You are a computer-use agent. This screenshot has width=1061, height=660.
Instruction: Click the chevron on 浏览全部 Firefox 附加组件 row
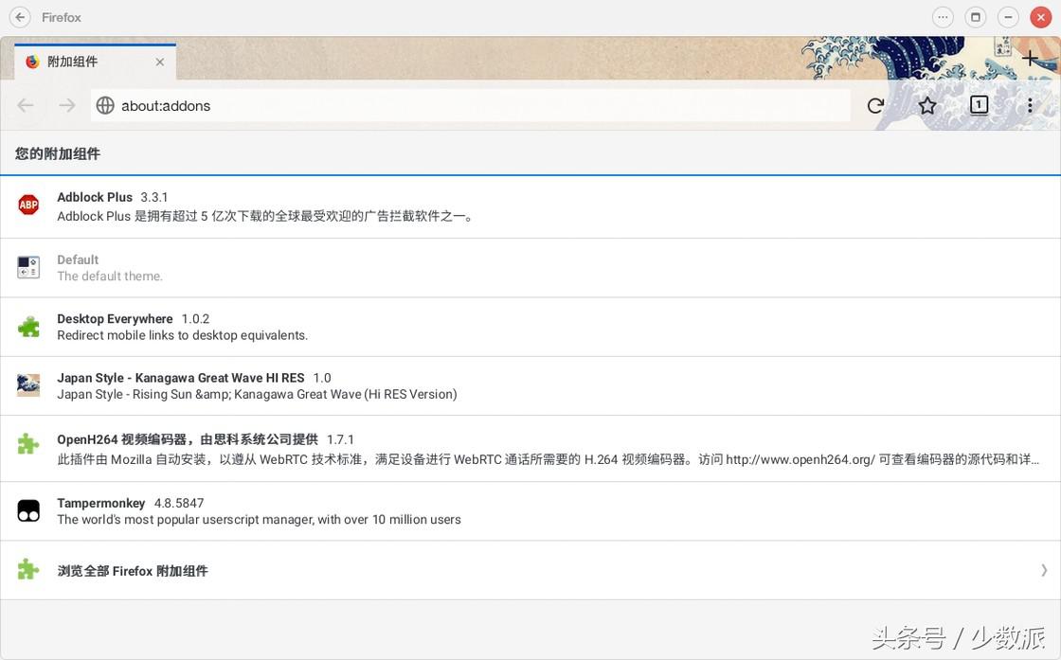point(1044,571)
